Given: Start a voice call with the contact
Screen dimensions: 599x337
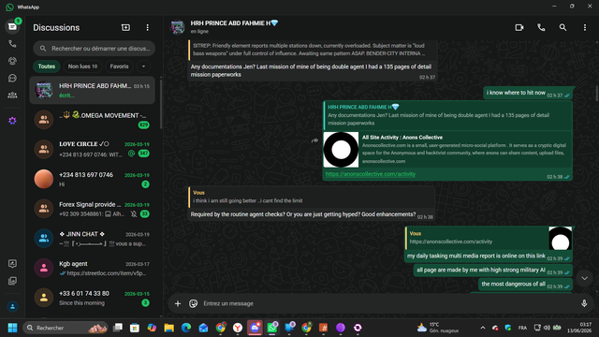Looking at the screenshot, I should 541,27.
